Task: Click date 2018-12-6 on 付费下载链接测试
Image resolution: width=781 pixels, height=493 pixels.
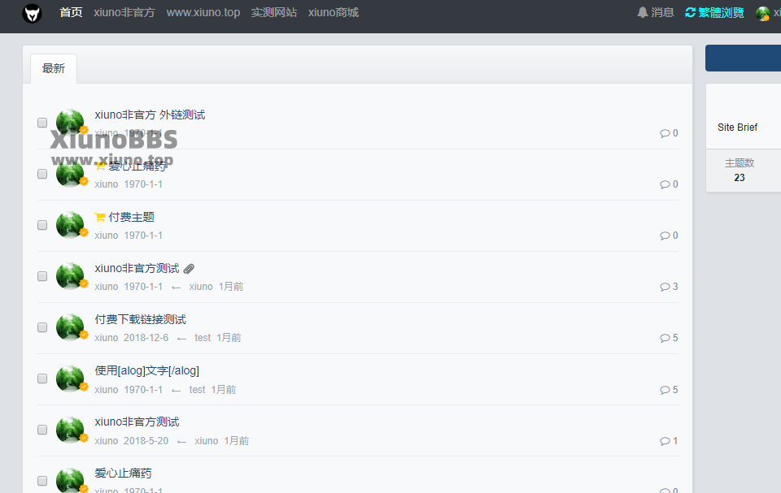Action: [x=146, y=338]
